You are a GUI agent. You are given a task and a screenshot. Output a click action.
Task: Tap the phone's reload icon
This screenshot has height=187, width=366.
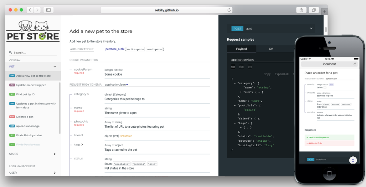tap(355, 64)
